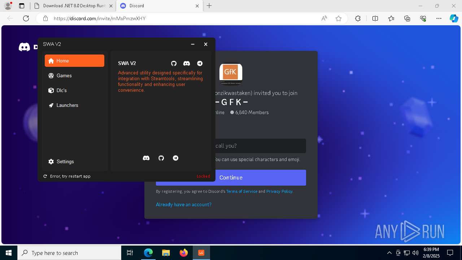Close the SWA V2 window
Image resolution: width=462 pixels, height=260 pixels.
[x=206, y=44]
